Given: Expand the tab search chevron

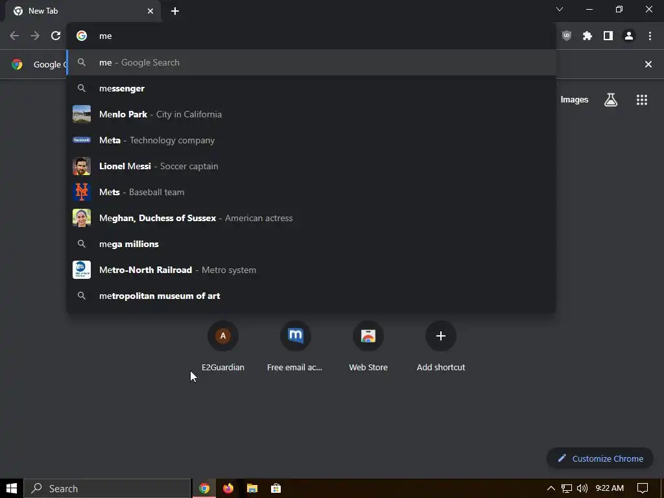Looking at the screenshot, I should point(560,9).
